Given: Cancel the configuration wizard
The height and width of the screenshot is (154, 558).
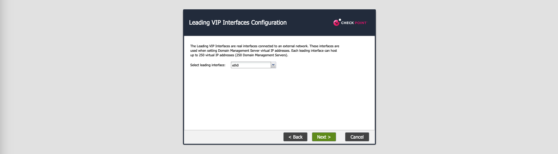Looking at the screenshot, I should tap(357, 137).
